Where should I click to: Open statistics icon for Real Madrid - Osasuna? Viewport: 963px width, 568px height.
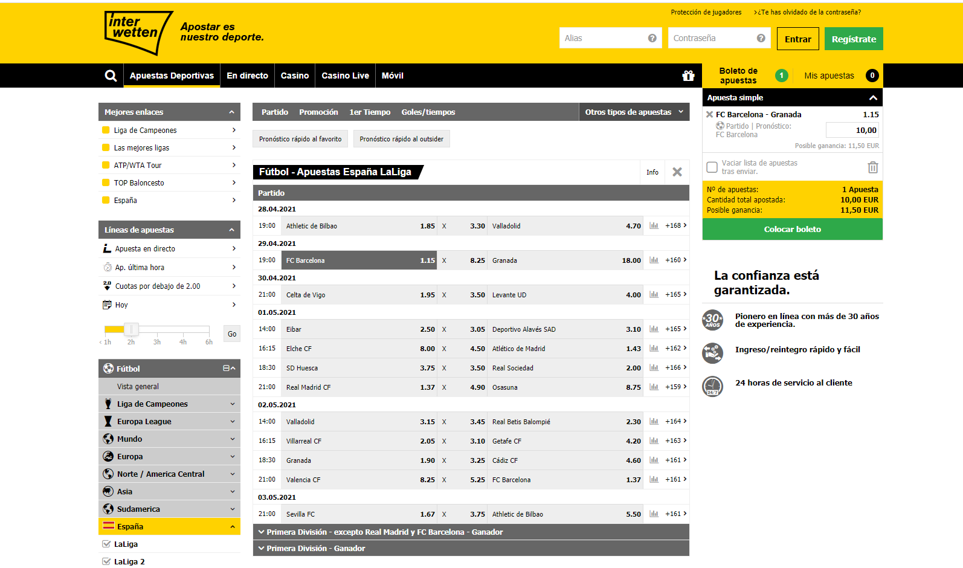(654, 387)
